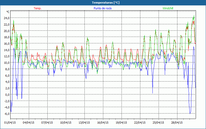Click the 01/04/15 date label
206x129 pixels.
(10, 123)
